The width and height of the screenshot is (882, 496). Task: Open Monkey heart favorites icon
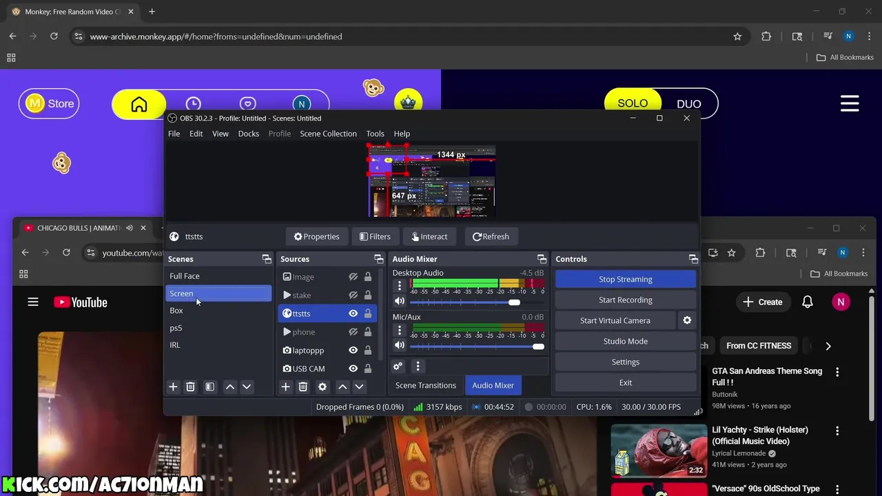tap(247, 103)
